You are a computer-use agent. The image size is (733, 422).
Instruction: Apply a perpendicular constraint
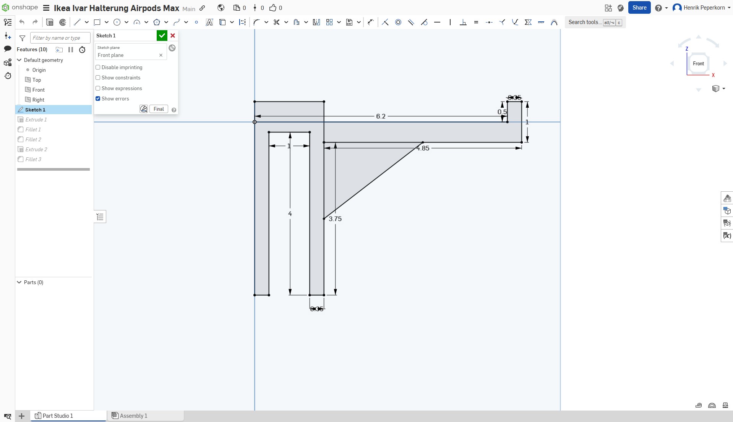(x=462, y=22)
